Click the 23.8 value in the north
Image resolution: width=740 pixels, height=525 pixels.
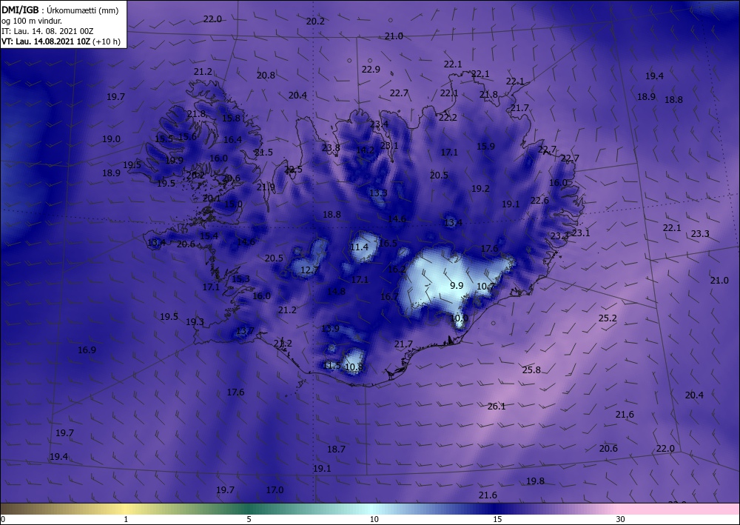coord(331,148)
